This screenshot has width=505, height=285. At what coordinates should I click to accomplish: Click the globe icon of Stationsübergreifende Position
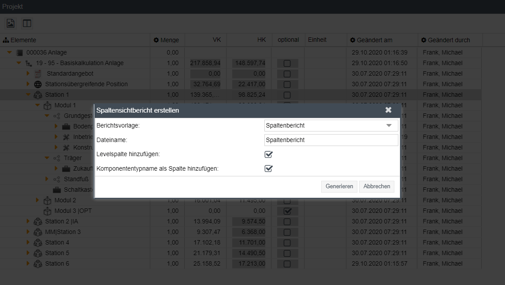(38, 84)
